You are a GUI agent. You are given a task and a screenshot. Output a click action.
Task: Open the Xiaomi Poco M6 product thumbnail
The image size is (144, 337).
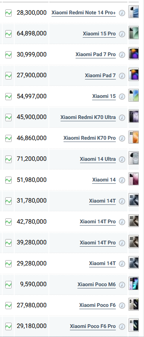click(134, 284)
